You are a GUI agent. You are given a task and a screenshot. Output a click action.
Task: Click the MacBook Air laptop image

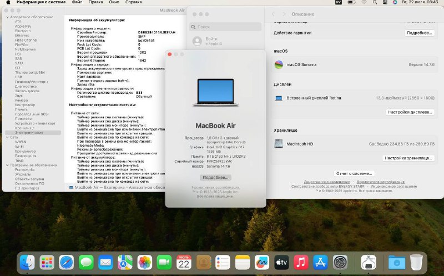(216, 93)
